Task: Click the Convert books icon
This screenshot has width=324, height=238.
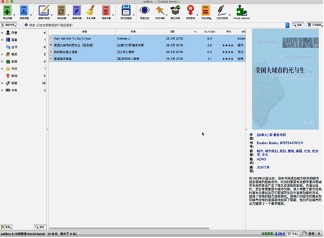Action: [x=62, y=10]
